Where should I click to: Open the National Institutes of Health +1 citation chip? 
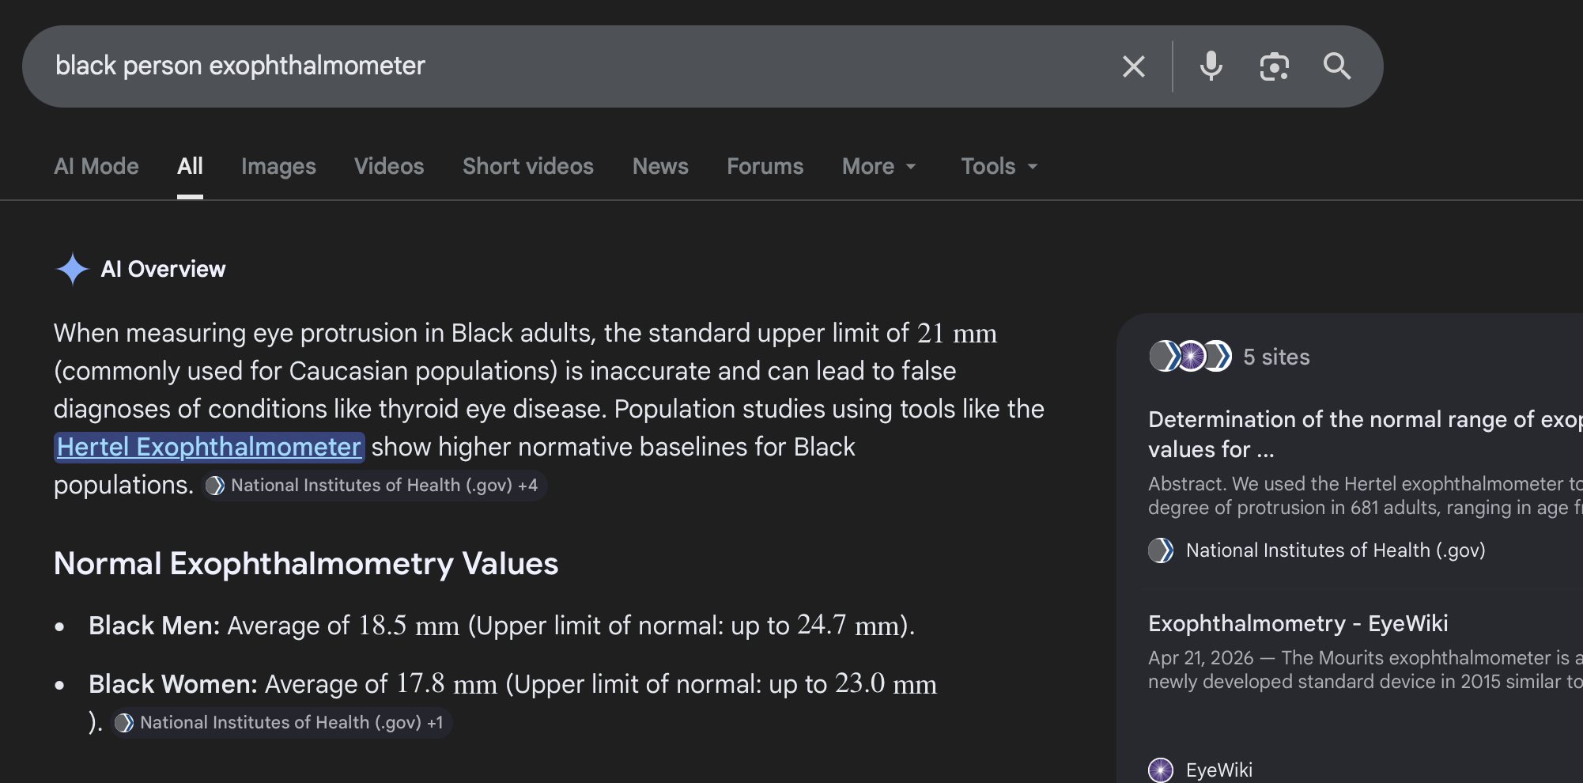coord(281,723)
